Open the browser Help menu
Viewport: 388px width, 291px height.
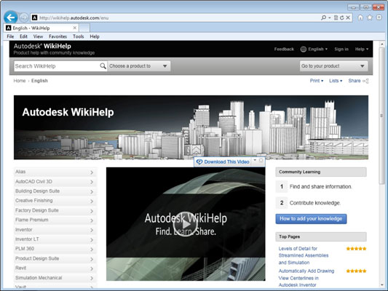click(95, 36)
